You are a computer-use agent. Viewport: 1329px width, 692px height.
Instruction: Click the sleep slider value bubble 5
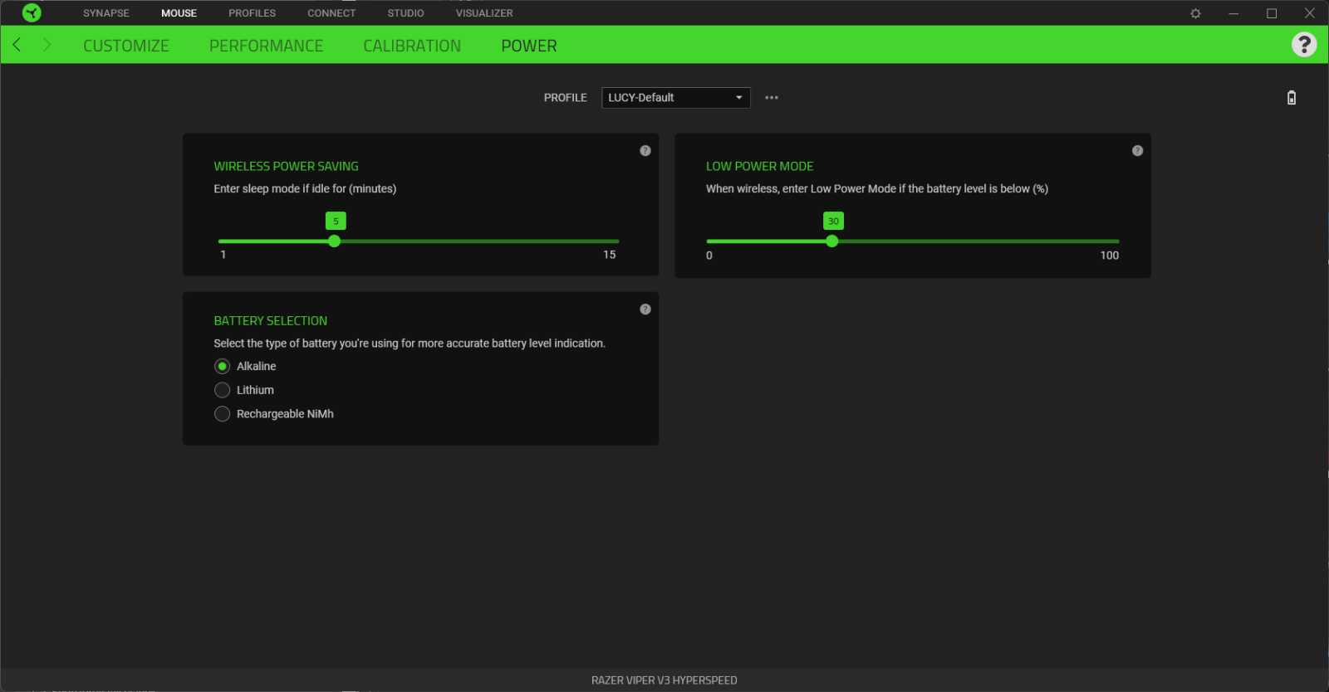click(x=336, y=221)
